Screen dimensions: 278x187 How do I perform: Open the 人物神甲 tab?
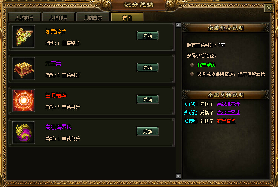[59, 18]
